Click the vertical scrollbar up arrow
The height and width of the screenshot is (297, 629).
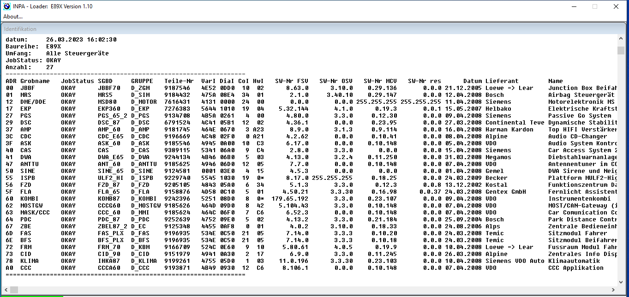click(621, 39)
